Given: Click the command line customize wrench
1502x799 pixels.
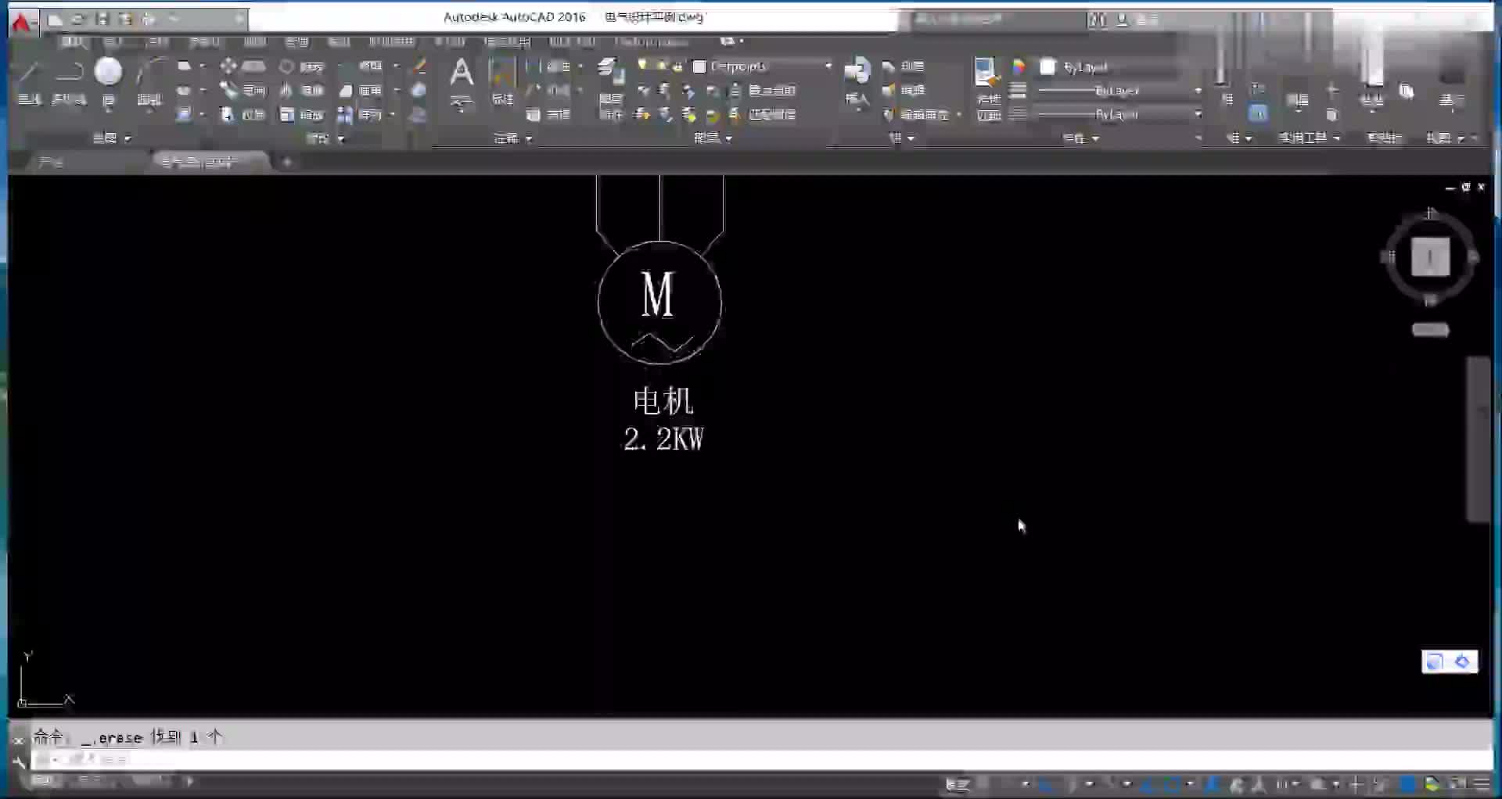Looking at the screenshot, I should click(x=19, y=761).
